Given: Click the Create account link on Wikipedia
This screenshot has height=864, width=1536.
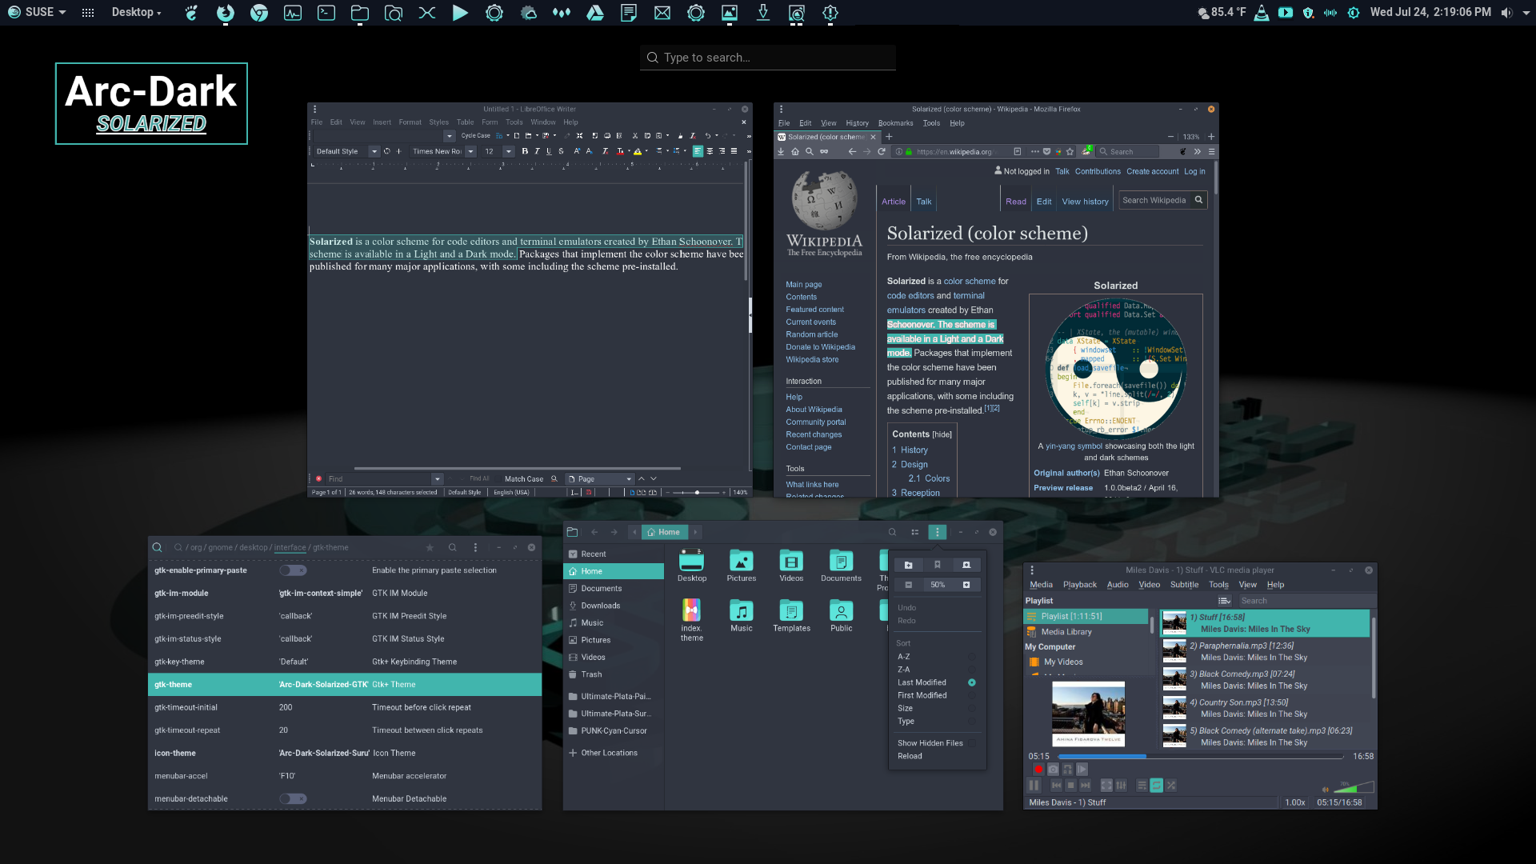Looking at the screenshot, I should pyautogui.click(x=1152, y=171).
